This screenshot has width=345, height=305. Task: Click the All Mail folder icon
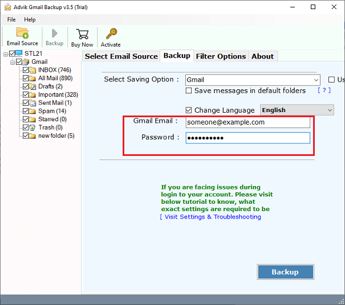[33, 79]
